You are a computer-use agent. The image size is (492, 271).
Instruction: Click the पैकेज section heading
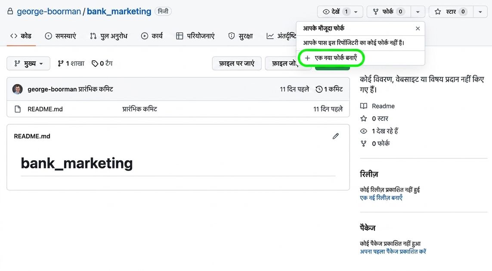[368, 228]
